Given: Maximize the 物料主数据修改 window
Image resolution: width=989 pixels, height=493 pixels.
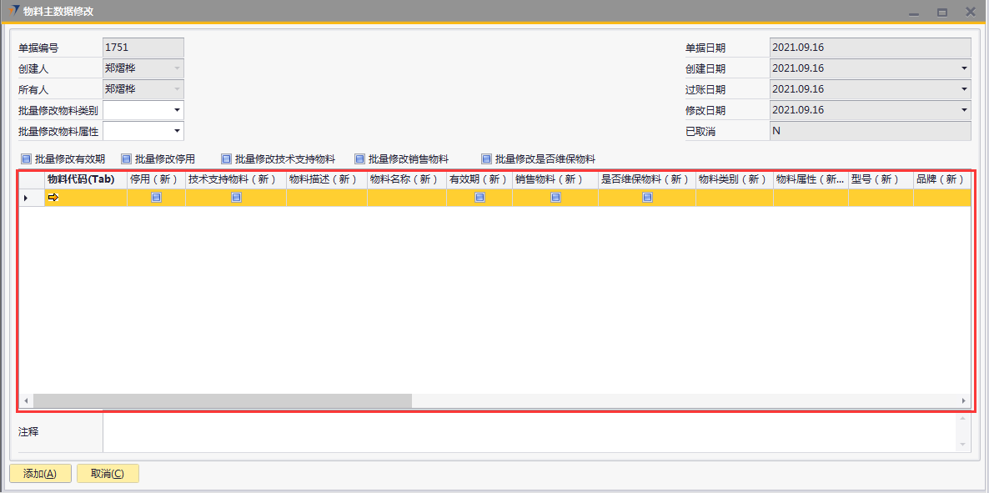Looking at the screenshot, I should [942, 12].
